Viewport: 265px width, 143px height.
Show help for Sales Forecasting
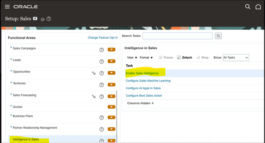tap(102, 97)
